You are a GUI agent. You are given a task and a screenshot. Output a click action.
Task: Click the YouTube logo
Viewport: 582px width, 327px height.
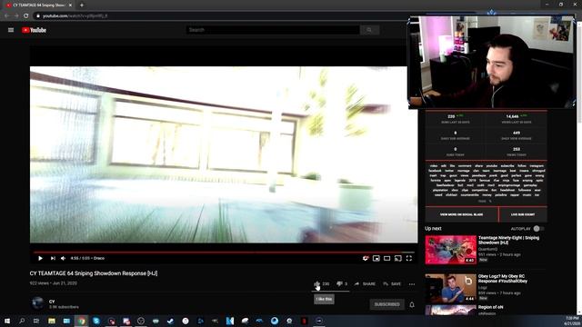(x=34, y=30)
